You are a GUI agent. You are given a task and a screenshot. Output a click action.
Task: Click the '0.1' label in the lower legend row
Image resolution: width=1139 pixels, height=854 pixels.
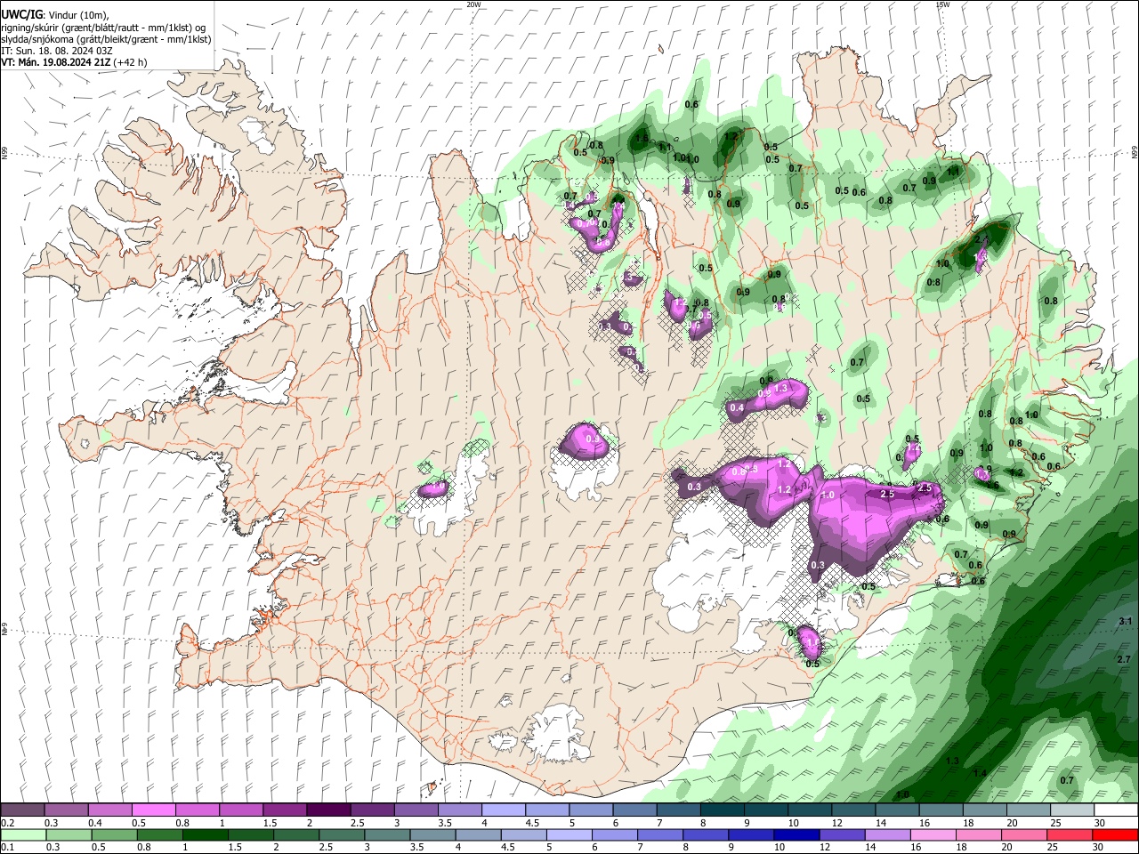(x=7, y=847)
